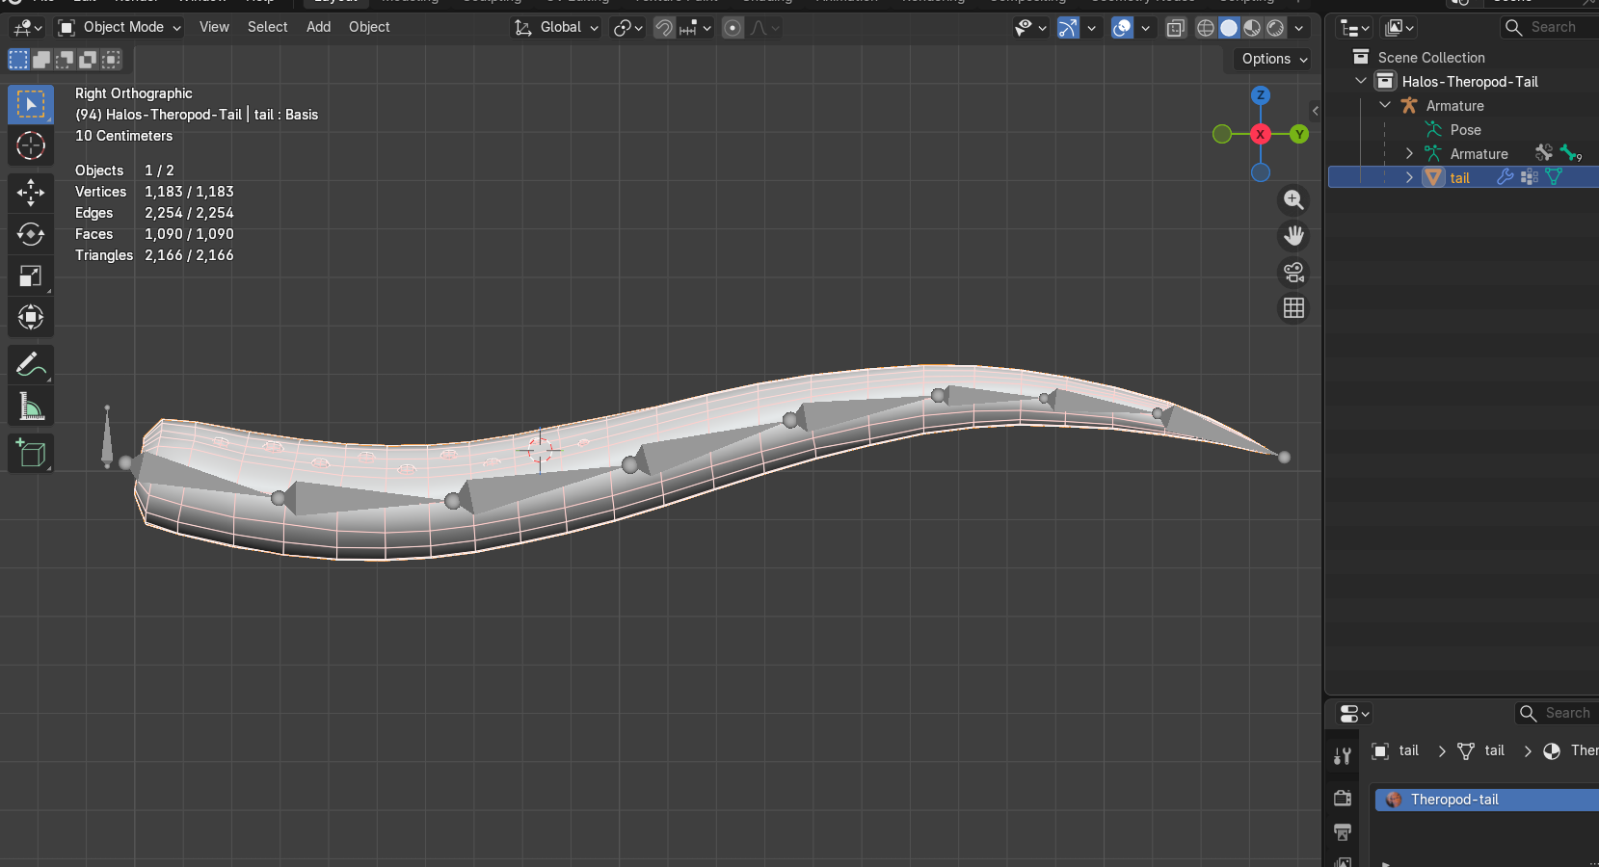Set selection mode to extend
This screenshot has height=867, width=1599.
pos(41,60)
